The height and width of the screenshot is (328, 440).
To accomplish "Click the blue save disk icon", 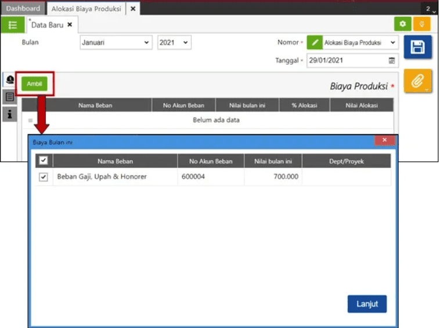I will point(417,48).
